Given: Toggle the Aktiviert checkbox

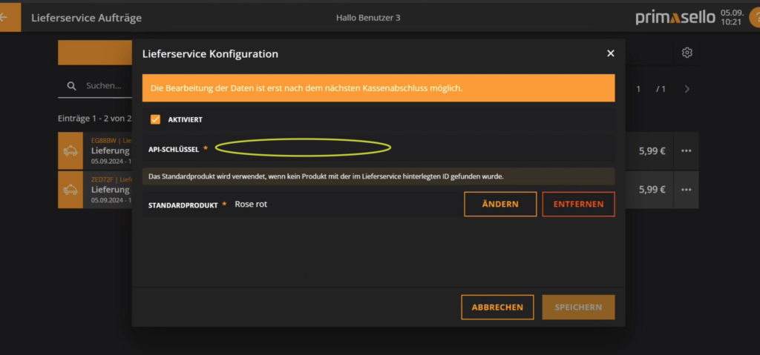Looking at the screenshot, I should click(155, 119).
